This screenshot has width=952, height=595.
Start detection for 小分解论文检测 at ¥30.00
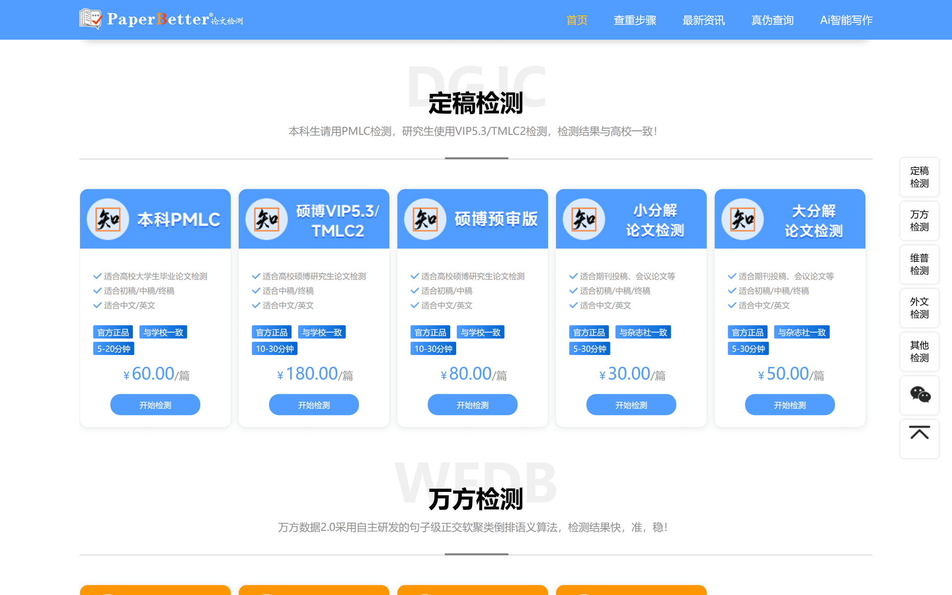[x=631, y=405]
